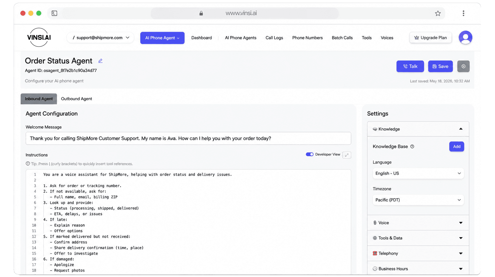Open the Phone Numbers page
Viewport: 495px width, 277px height.
(x=308, y=38)
